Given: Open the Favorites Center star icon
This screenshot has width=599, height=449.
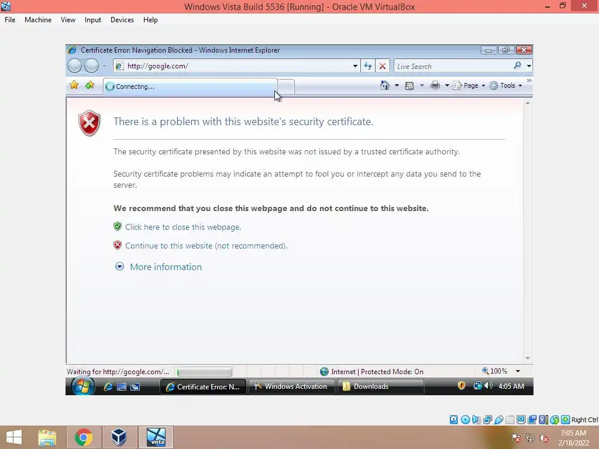Looking at the screenshot, I should tap(74, 85).
